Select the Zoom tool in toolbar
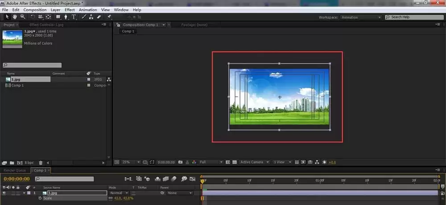The image size is (446, 205). (x=22, y=17)
